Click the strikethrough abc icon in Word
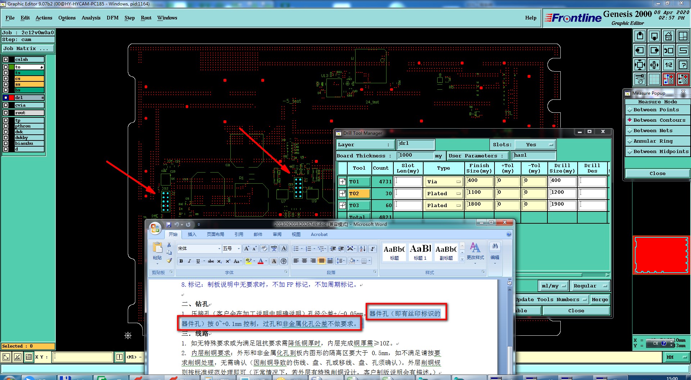Screen dimensions: 691x380 [x=211, y=261]
